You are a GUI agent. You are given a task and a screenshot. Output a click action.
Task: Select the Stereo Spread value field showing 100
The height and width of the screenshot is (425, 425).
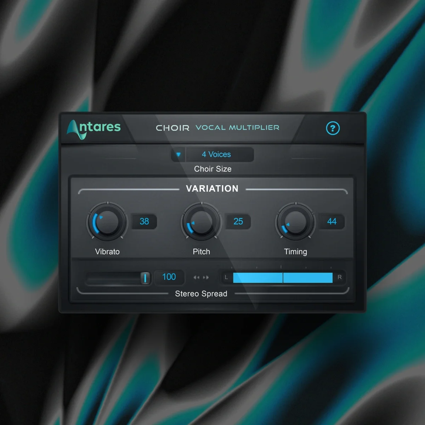point(169,277)
